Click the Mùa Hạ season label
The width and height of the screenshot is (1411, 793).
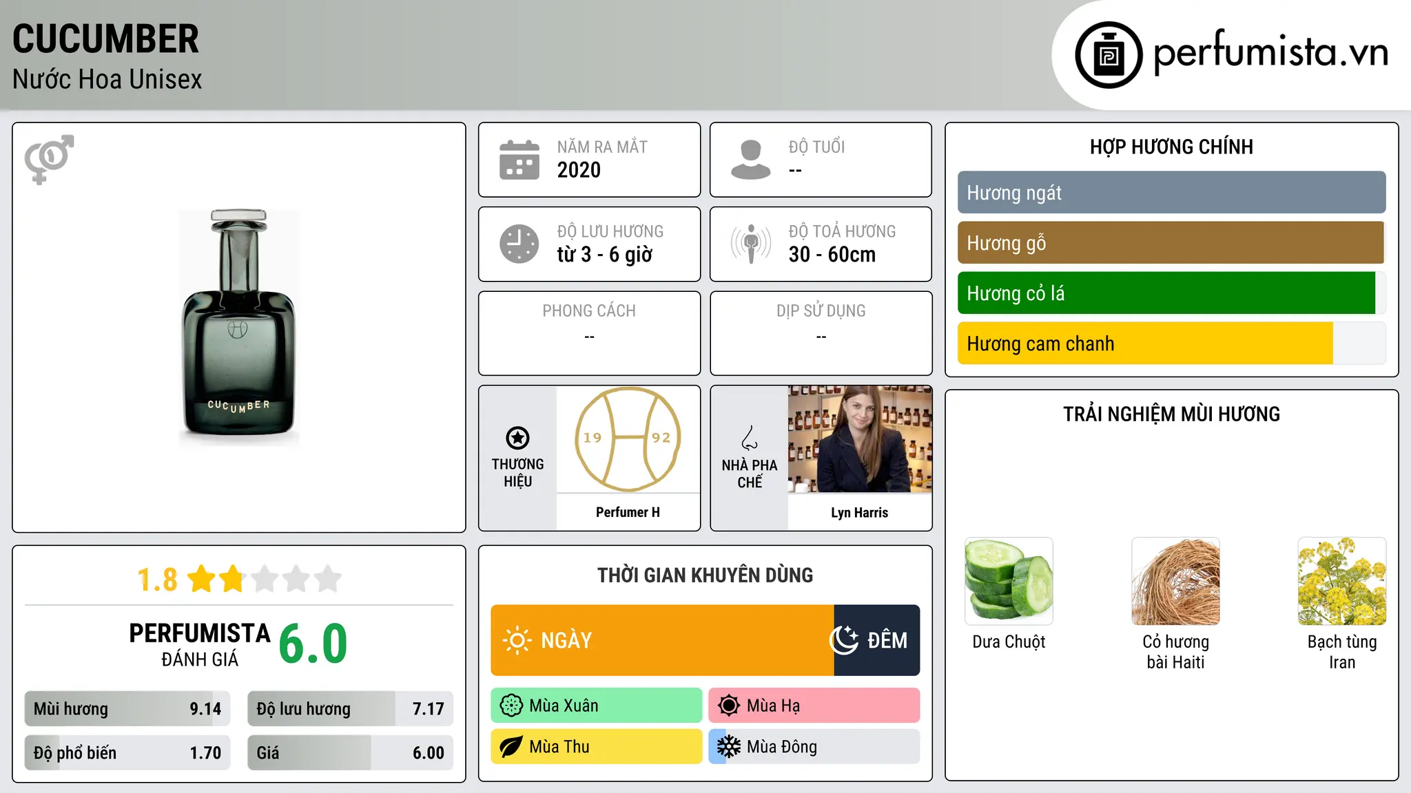tap(773, 706)
